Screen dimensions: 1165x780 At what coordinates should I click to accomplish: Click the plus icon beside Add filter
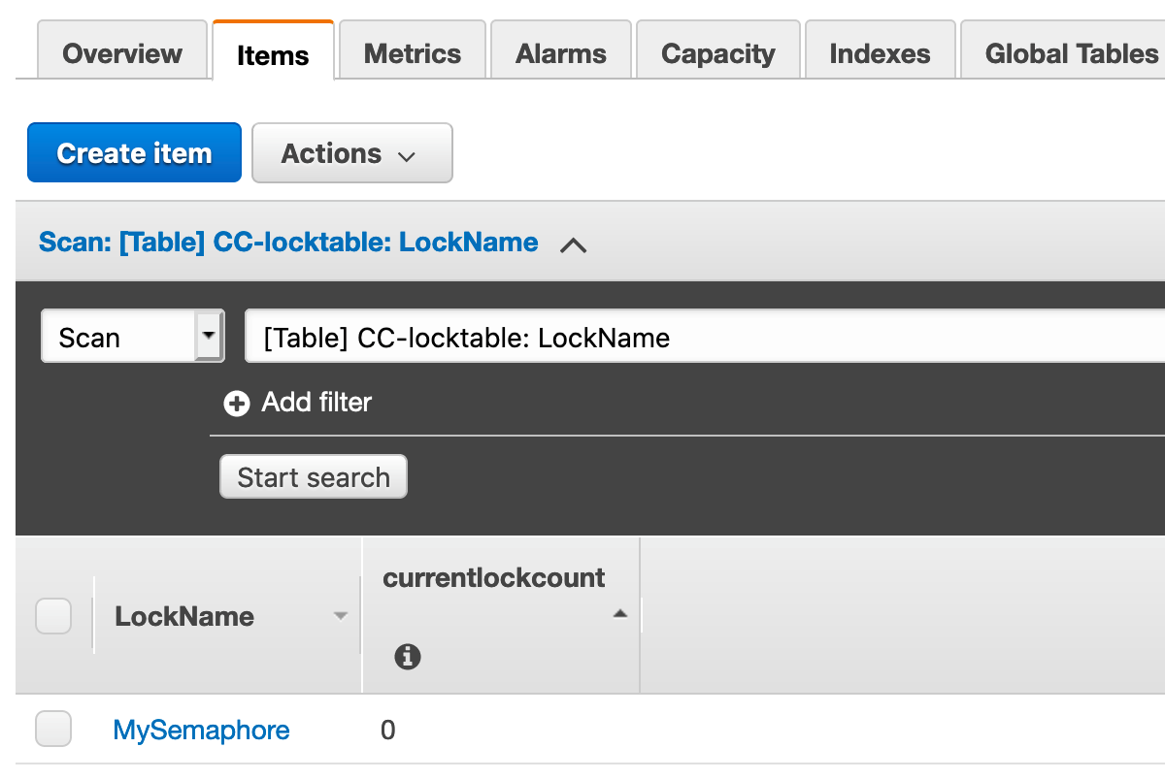pos(236,403)
